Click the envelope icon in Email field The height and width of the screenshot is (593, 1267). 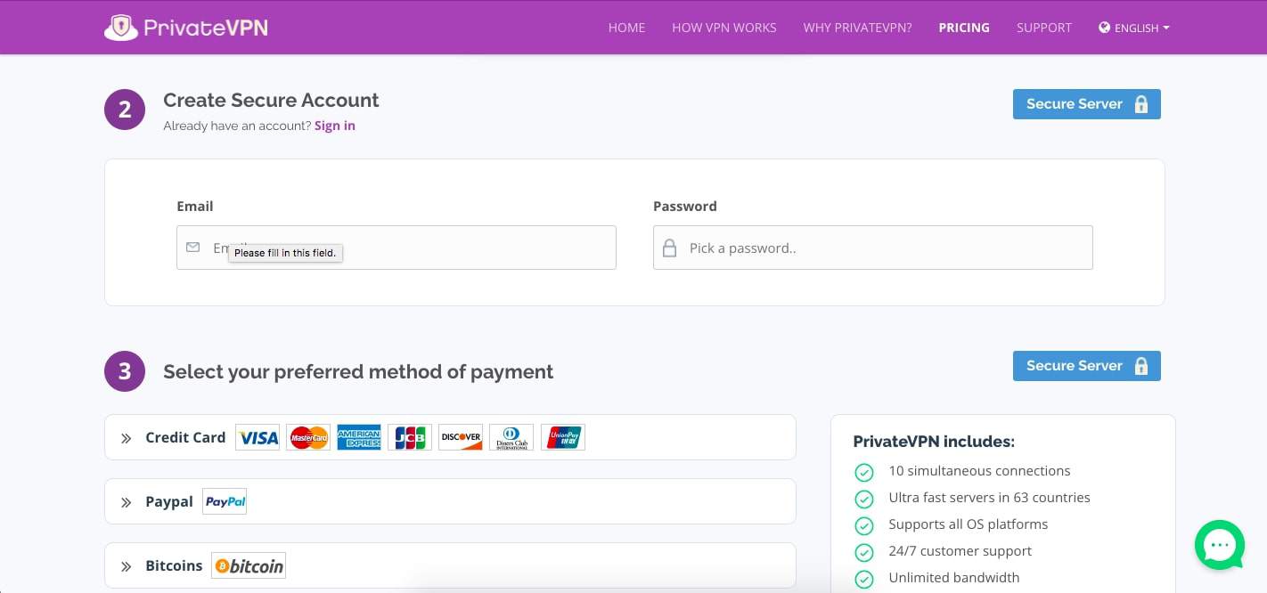pos(192,248)
